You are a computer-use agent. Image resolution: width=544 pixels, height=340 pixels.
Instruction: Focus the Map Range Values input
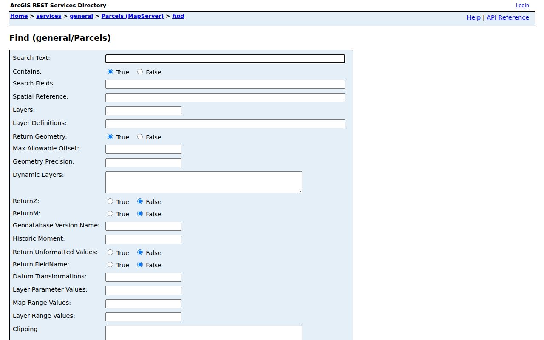(143, 304)
